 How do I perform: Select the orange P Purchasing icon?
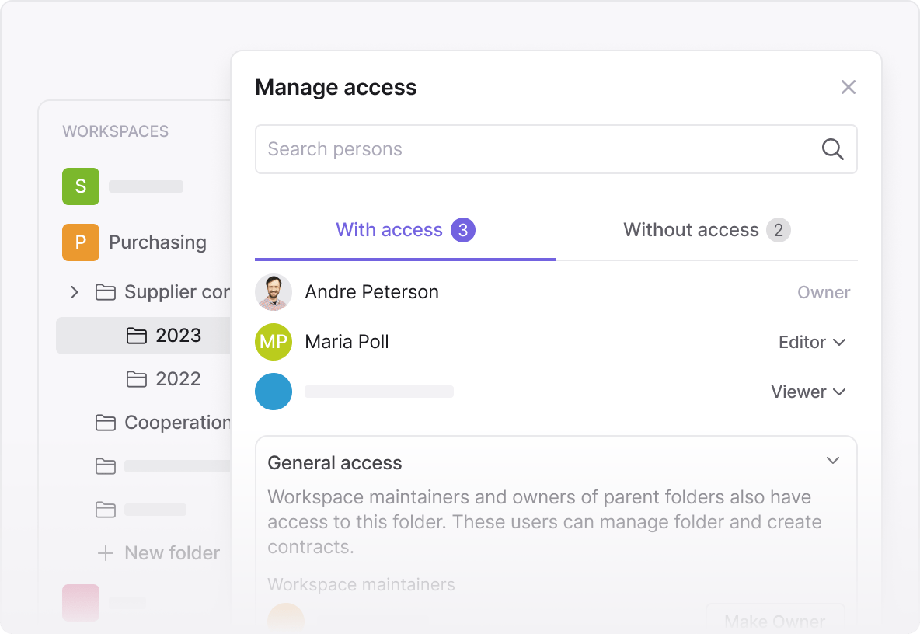(x=81, y=242)
